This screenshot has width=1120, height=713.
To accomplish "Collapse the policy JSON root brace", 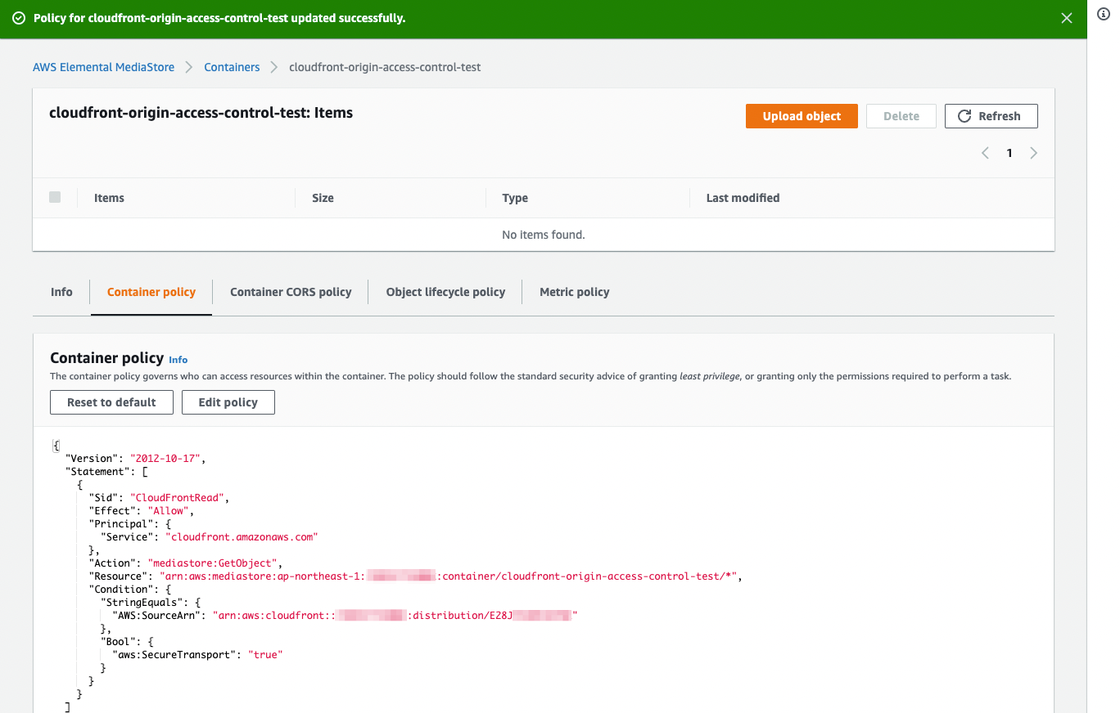I will point(56,446).
